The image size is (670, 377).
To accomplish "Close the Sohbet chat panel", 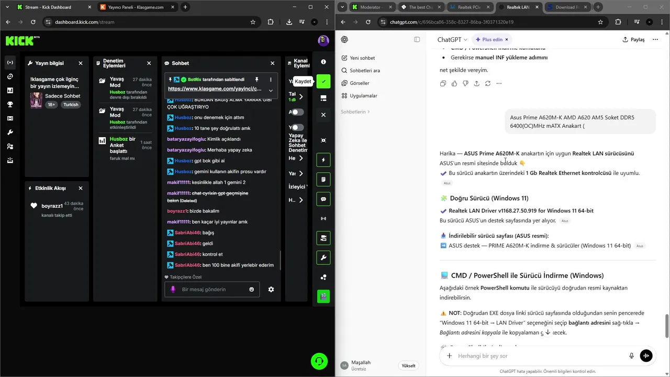I will (x=272, y=63).
